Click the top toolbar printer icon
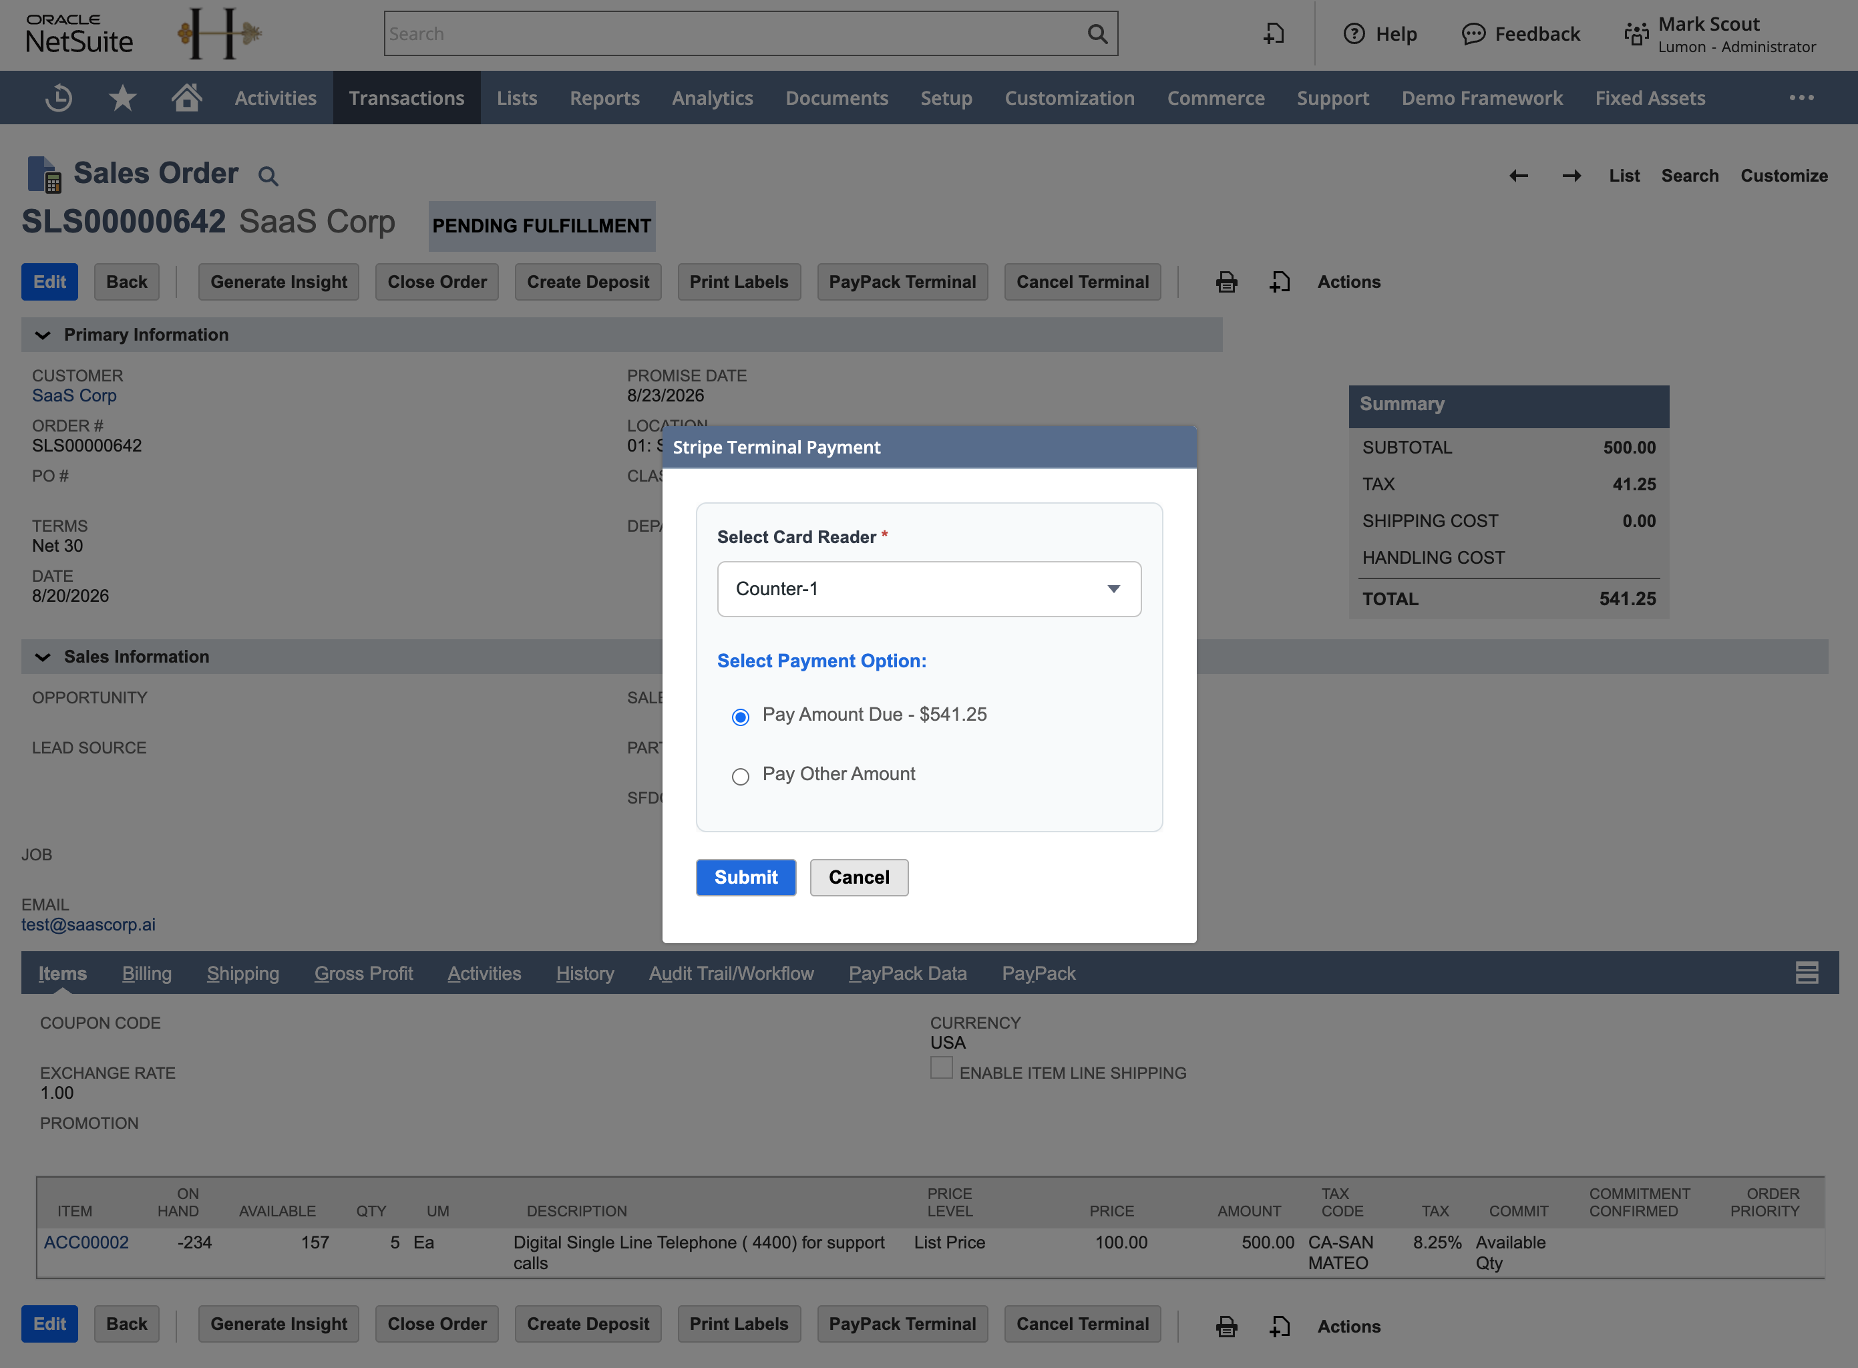Viewport: 1858px width, 1368px height. pyautogui.click(x=1226, y=283)
